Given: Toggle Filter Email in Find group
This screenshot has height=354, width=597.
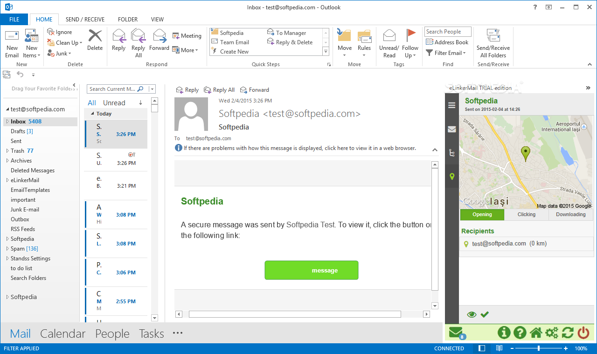Looking at the screenshot, I should [445, 53].
